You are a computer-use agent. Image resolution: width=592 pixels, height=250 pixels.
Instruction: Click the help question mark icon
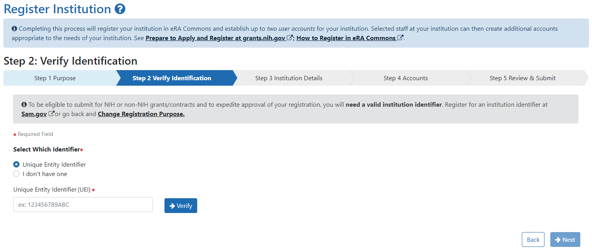[120, 9]
